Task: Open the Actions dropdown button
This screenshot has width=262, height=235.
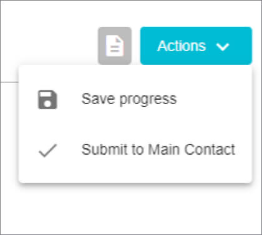Action: pos(196,46)
